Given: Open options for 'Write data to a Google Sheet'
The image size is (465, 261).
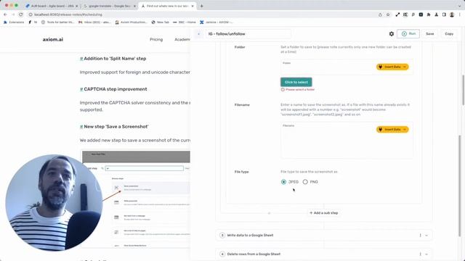Looking at the screenshot, I should (420, 235).
